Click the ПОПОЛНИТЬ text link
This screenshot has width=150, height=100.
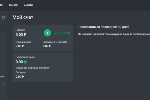point(61,33)
